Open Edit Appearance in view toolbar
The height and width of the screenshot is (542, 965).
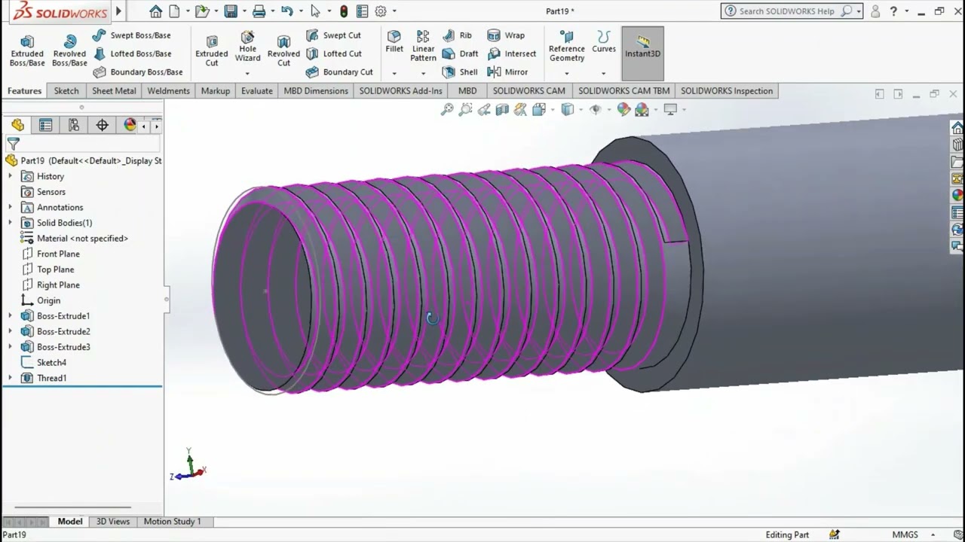[623, 110]
